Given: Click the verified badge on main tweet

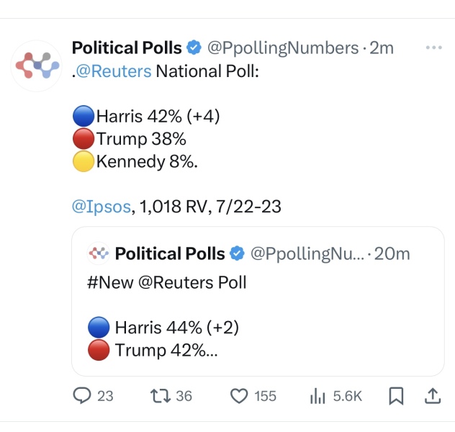Looking at the screenshot, I should coord(194,48).
